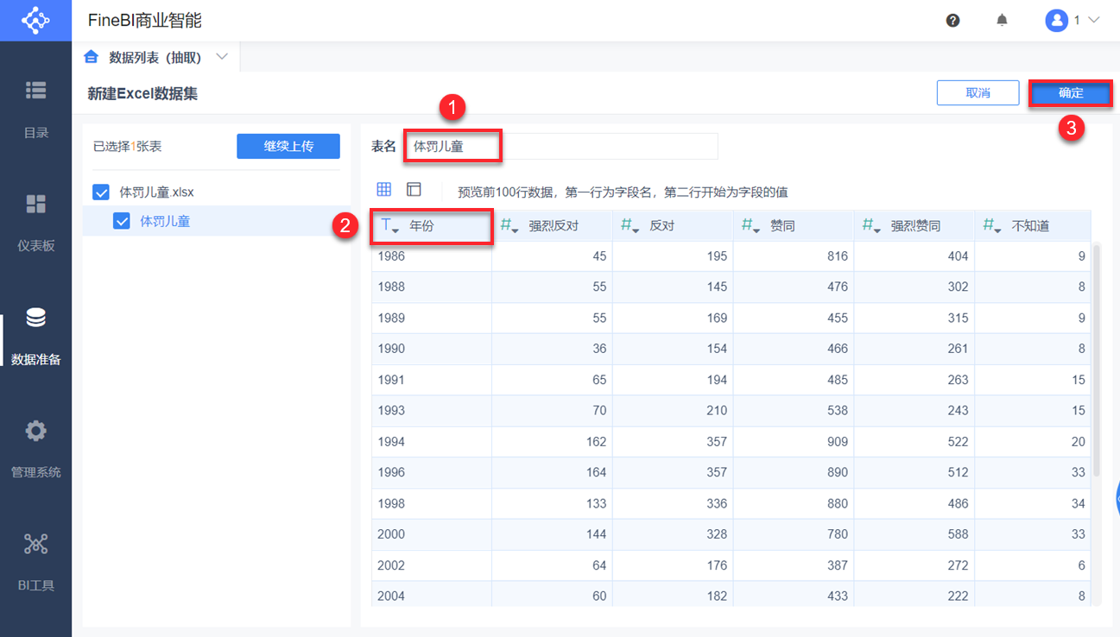
Task: Select the 体罚儿童.xlsx file row
Action: click(216, 192)
